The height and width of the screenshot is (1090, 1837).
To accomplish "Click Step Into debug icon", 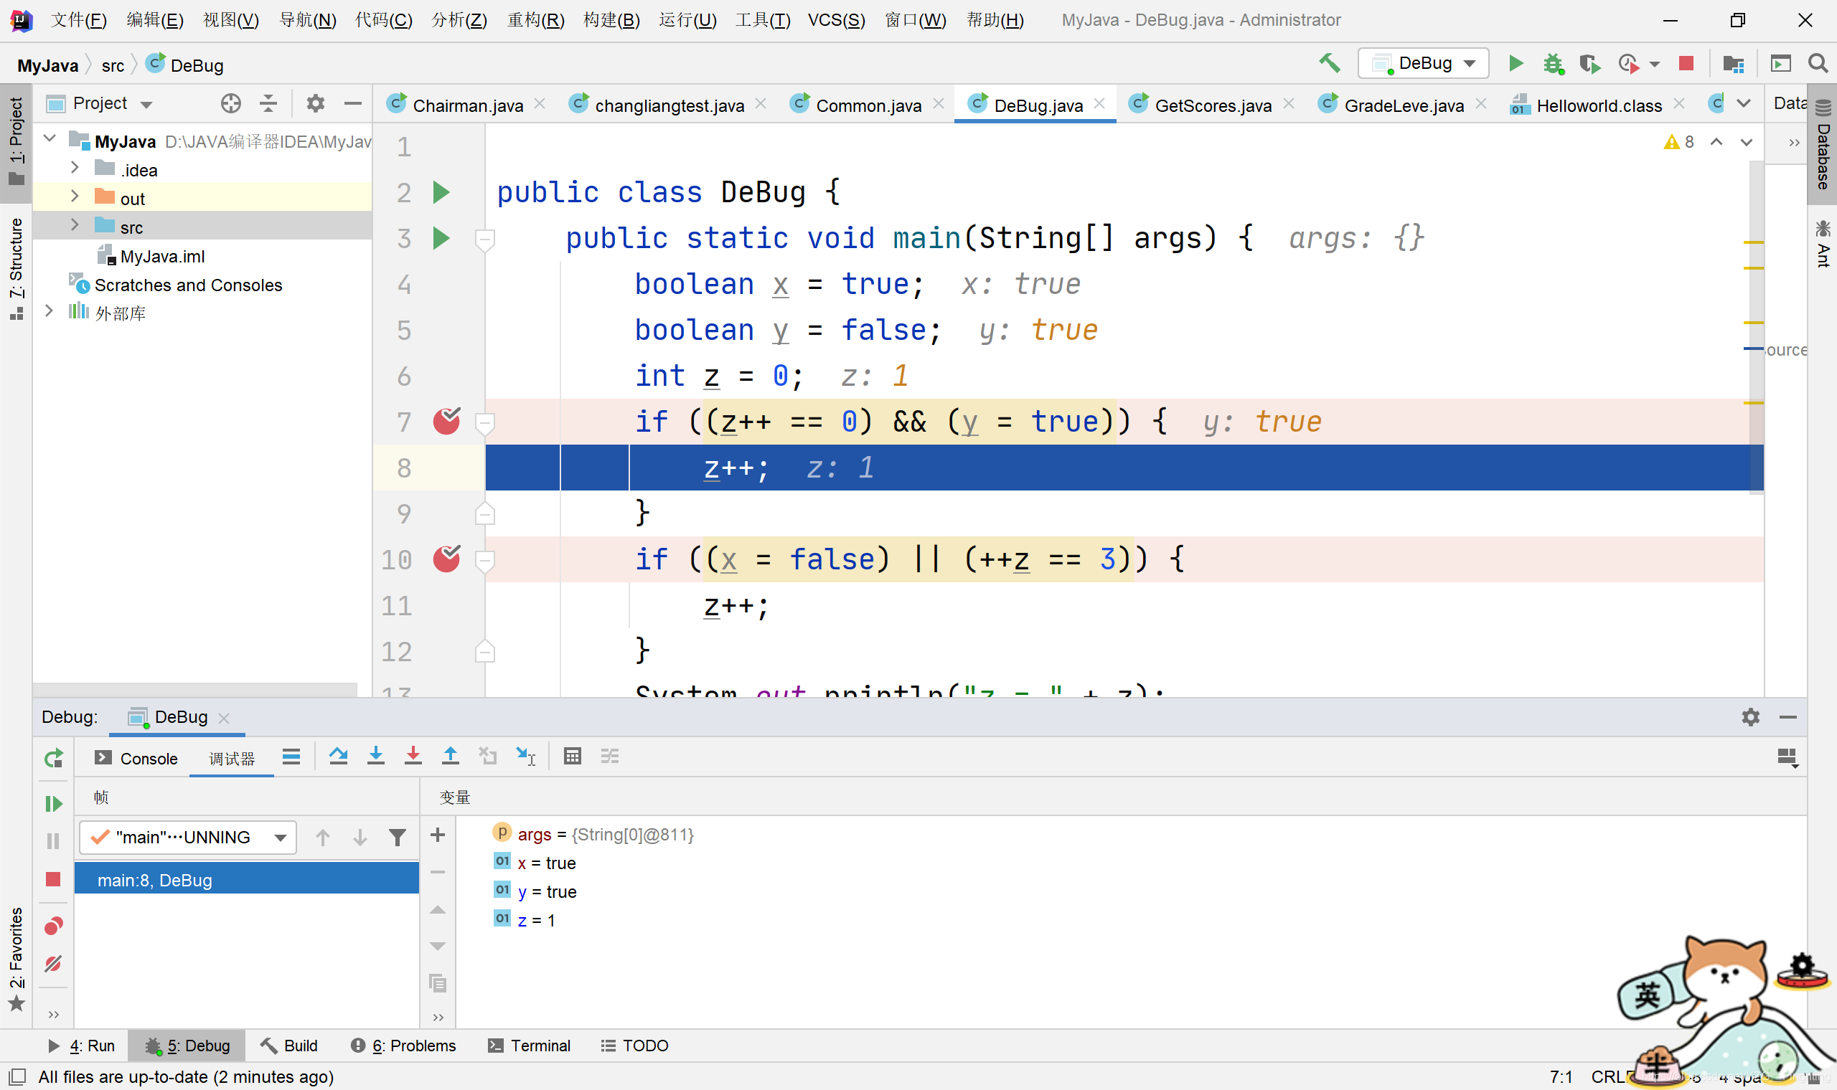I will pos(375,756).
